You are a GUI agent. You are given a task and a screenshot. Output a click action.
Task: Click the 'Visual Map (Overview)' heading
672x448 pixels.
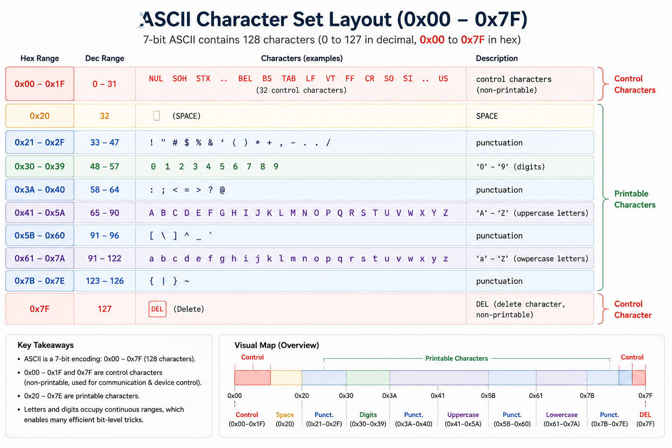tap(276, 345)
